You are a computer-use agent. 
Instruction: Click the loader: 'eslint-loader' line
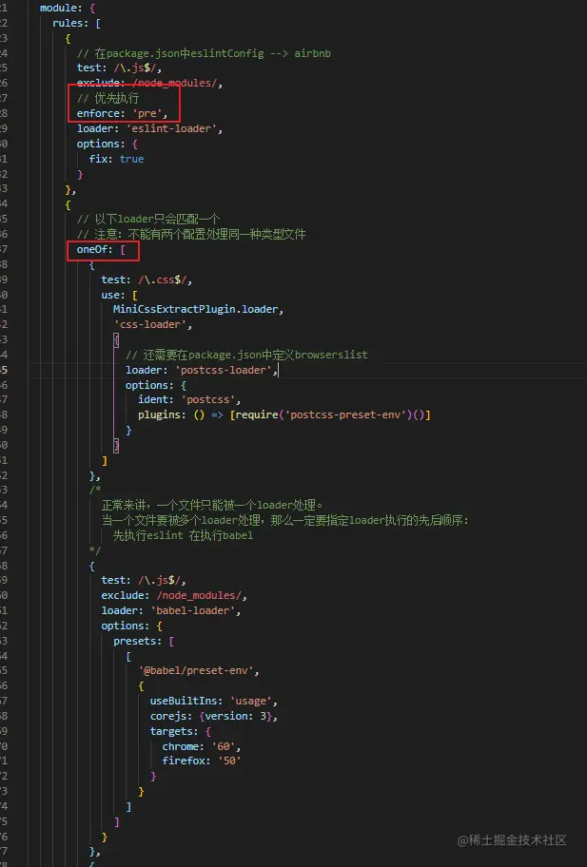[149, 129]
